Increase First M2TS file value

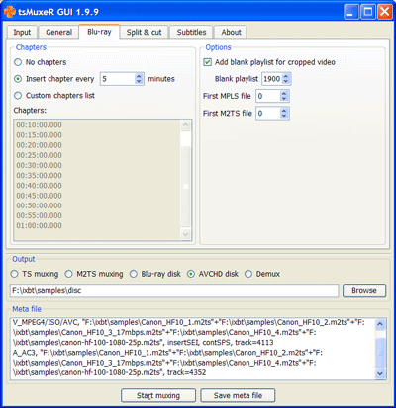pyautogui.click(x=284, y=111)
